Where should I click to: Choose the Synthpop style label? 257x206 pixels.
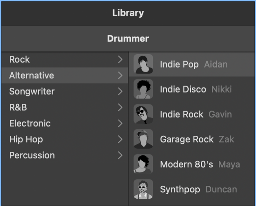coord(180,190)
